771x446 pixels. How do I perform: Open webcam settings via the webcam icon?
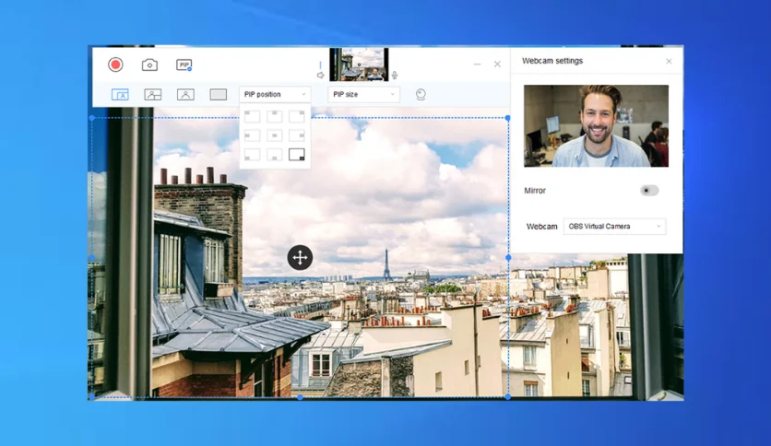pos(421,94)
